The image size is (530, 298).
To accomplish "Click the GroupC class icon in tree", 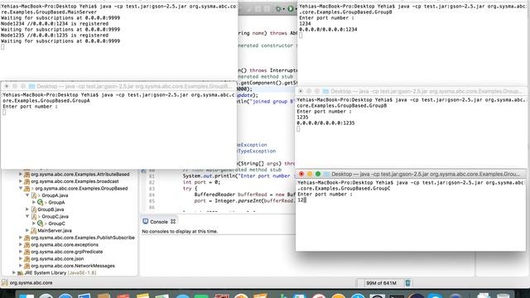I will click(41, 223).
